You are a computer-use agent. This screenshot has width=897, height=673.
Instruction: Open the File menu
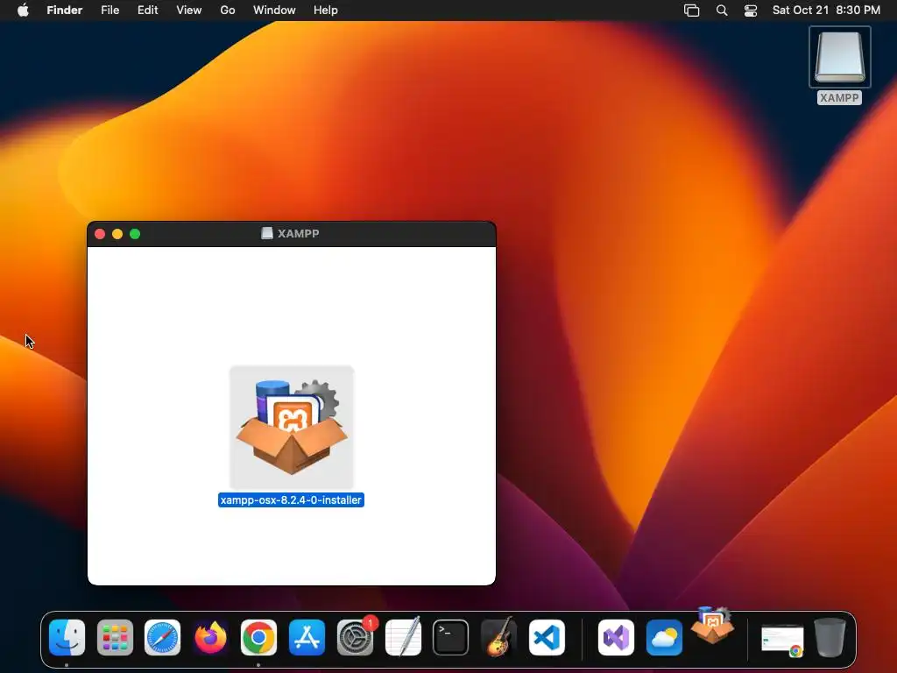(x=109, y=11)
